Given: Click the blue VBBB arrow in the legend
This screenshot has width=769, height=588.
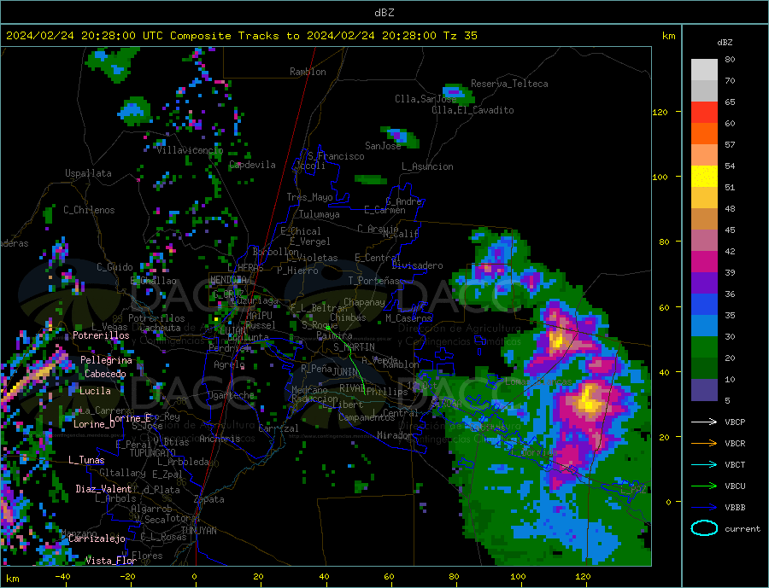Looking at the screenshot, I should pos(704,507).
